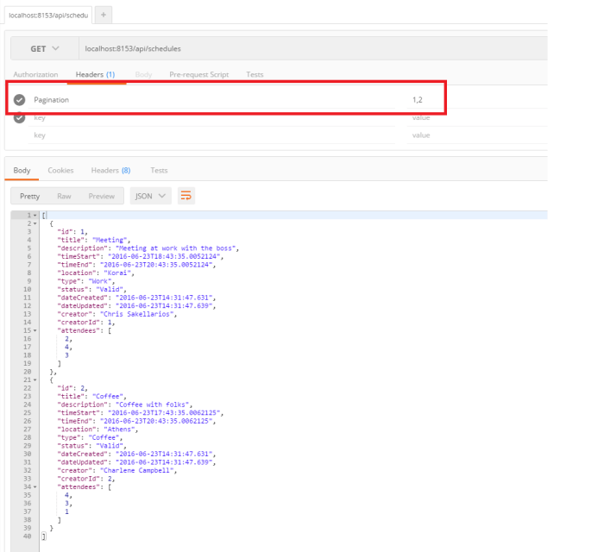
Task: Click the header value 1,2
Action: (418, 100)
